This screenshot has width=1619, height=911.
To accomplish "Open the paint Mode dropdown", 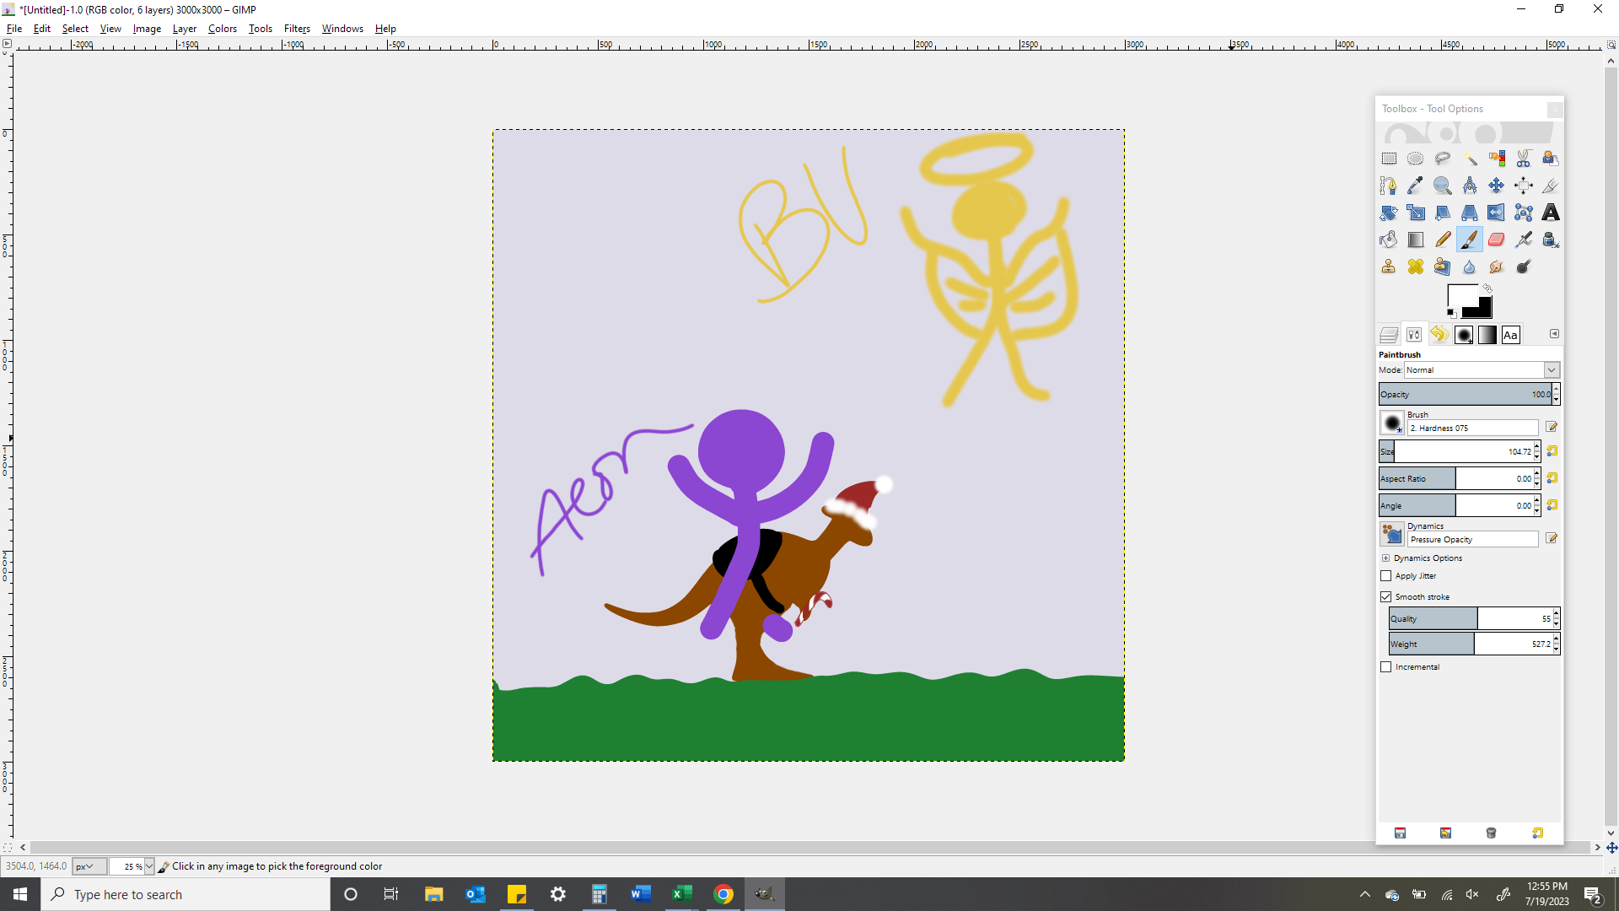I will 1482,370.
